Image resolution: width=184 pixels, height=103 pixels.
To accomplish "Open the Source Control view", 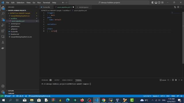I will (3, 19).
